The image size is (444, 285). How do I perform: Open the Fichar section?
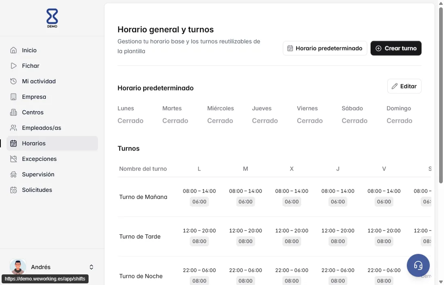point(52,66)
